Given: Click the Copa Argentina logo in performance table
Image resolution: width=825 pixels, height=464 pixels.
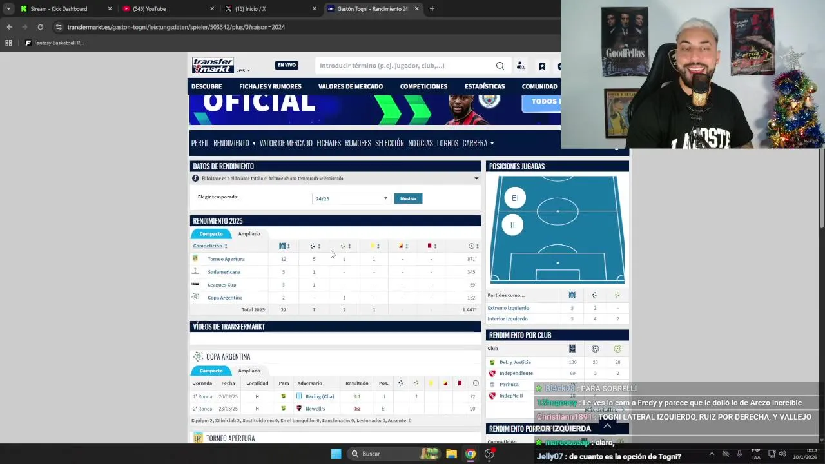Looking at the screenshot, I should coord(195,297).
